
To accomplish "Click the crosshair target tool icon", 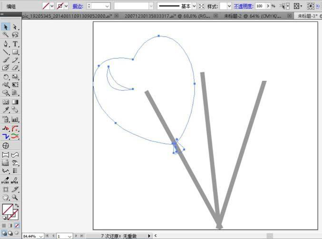I will pyautogui.click(x=6, y=146).
